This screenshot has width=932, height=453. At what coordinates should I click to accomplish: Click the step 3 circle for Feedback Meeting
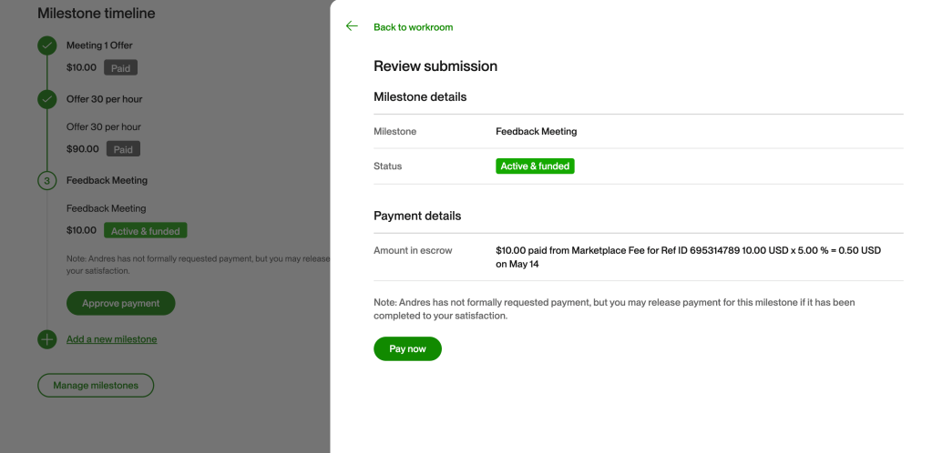[x=47, y=180]
